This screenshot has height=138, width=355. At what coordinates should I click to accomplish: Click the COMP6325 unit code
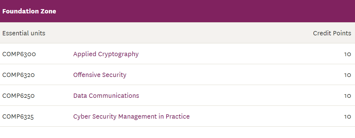[18, 117]
